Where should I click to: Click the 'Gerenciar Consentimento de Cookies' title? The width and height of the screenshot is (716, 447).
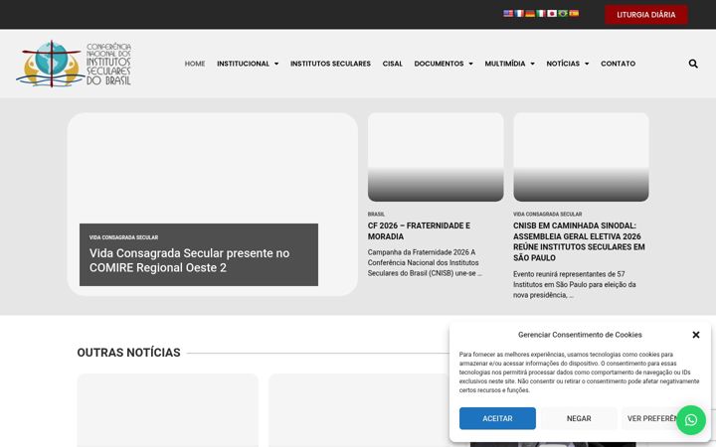(x=580, y=335)
